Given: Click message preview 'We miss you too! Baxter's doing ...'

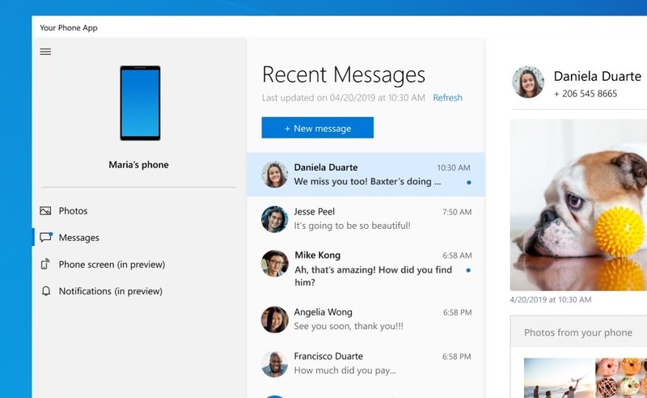Looking at the screenshot, I should pyautogui.click(x=367, y=182).
